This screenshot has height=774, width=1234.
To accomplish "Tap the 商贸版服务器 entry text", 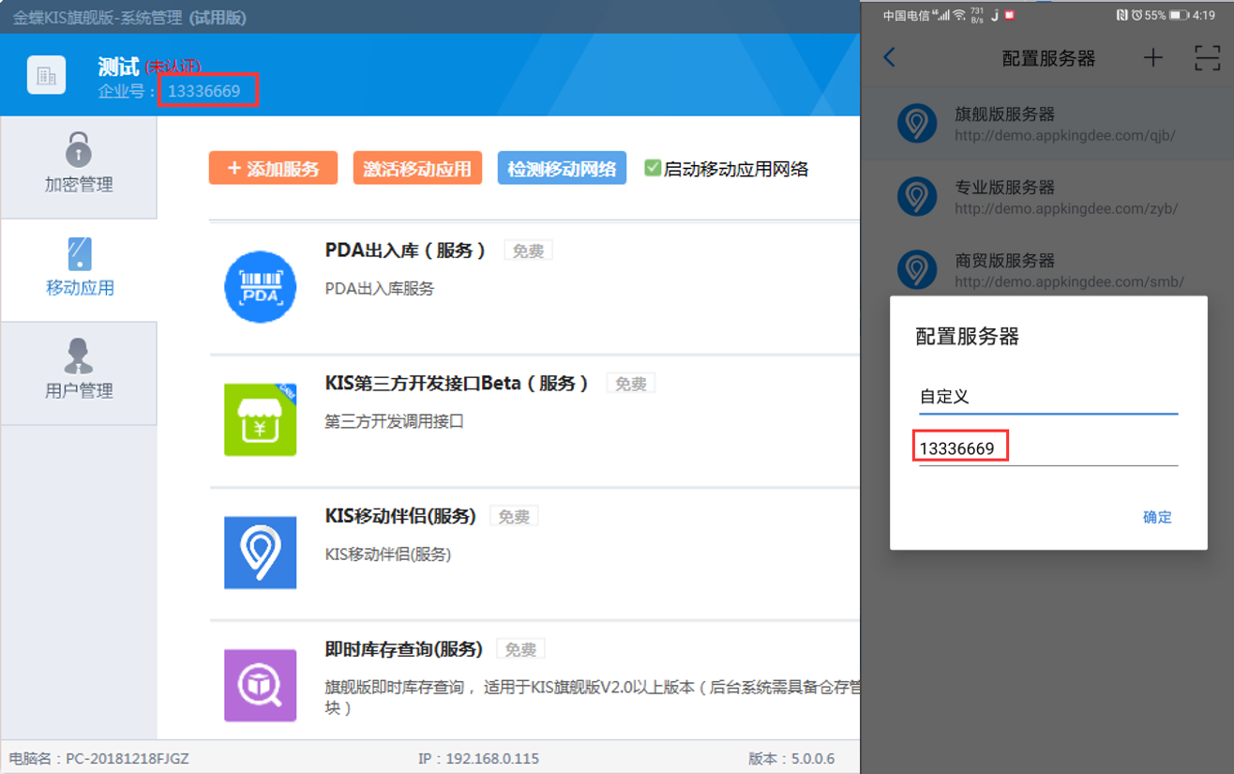I will [x=1004, y=260].
